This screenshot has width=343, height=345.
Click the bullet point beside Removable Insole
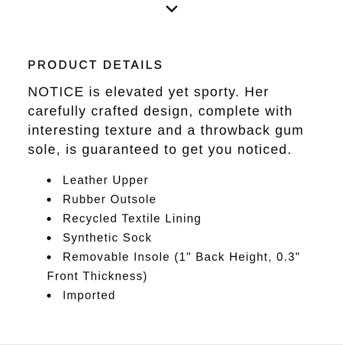click(x=49, y=257)
